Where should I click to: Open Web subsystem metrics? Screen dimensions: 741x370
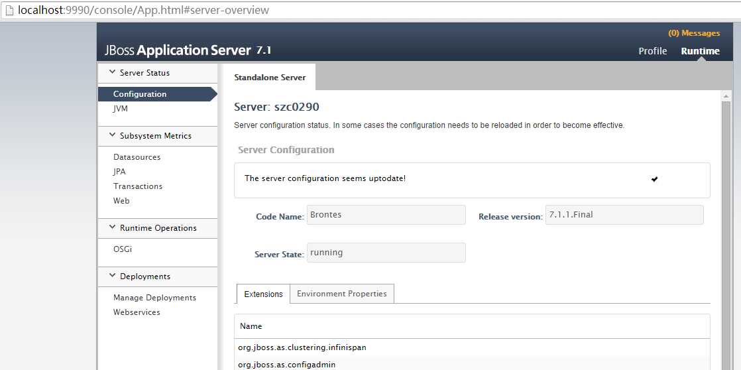[x=121, y=201]
